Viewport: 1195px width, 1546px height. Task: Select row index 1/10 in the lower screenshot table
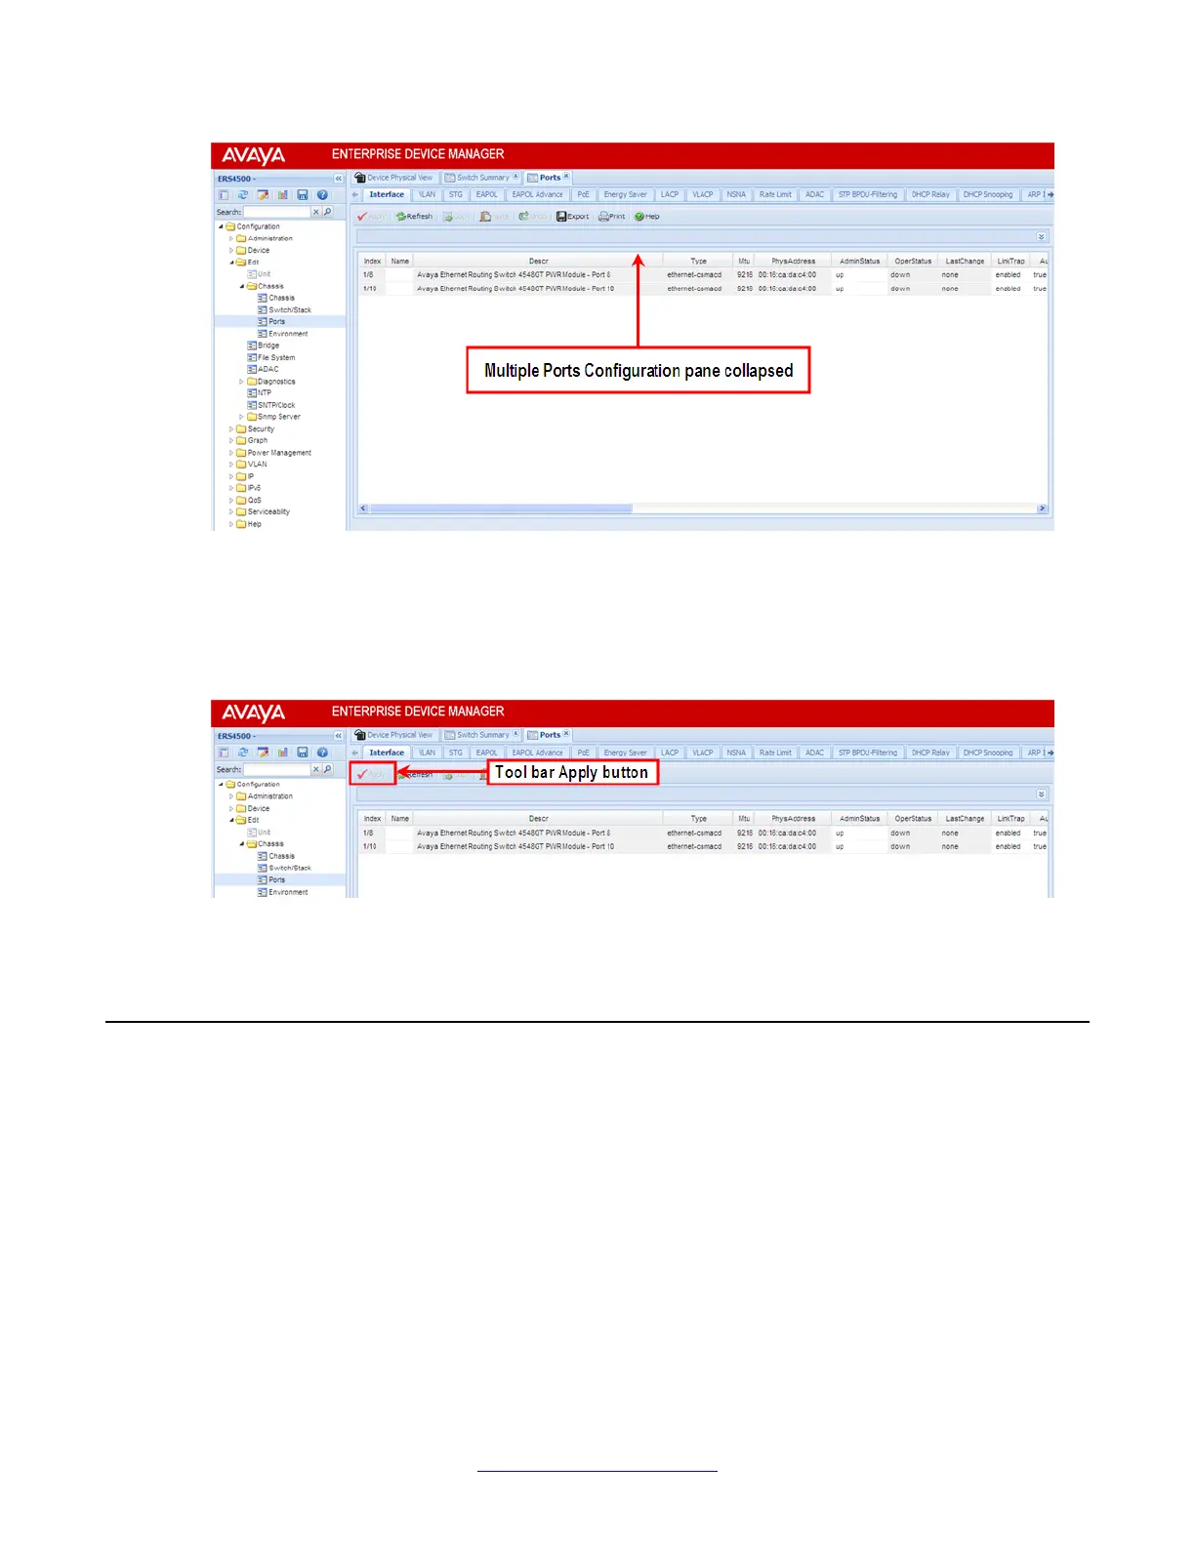coord(370,846)
